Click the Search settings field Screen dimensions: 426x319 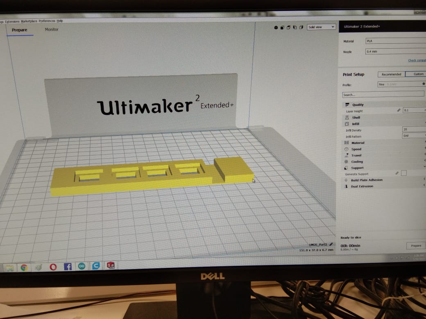(383, 94)
